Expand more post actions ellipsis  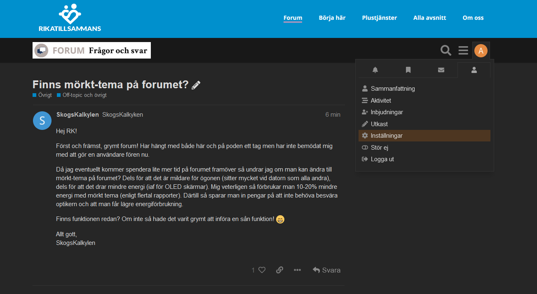click(x=297, y=270)
